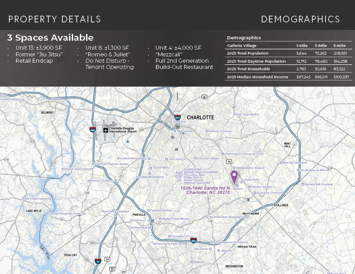Click the "$97,245" median income cell
The image size is (355, 274).
(x=303, y=77)
